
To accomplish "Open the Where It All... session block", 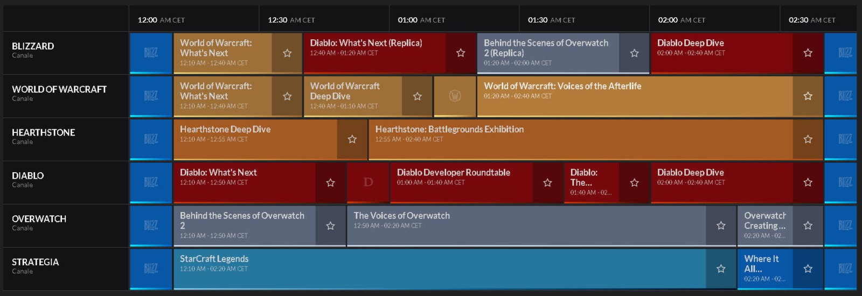I will click(762, 264).
